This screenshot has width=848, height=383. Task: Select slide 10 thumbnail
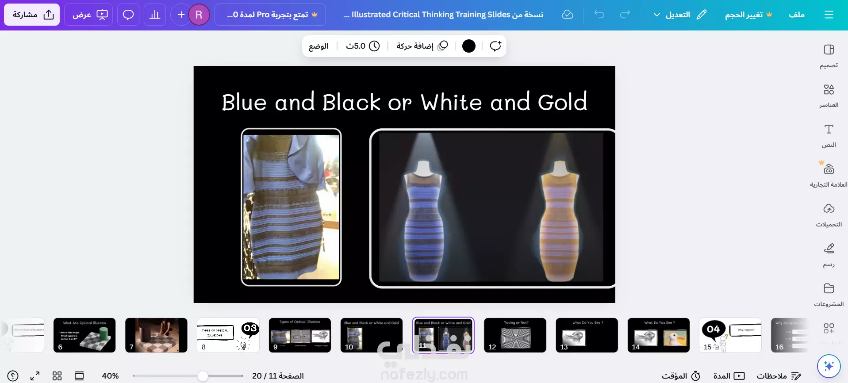pyautogui.click(x=372, y=335)
